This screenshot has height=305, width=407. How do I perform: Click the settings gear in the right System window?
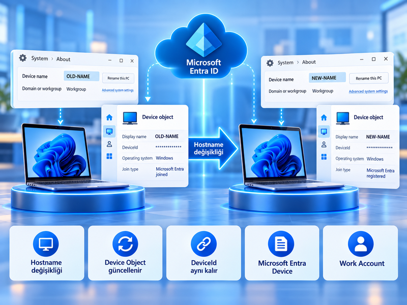270,63
